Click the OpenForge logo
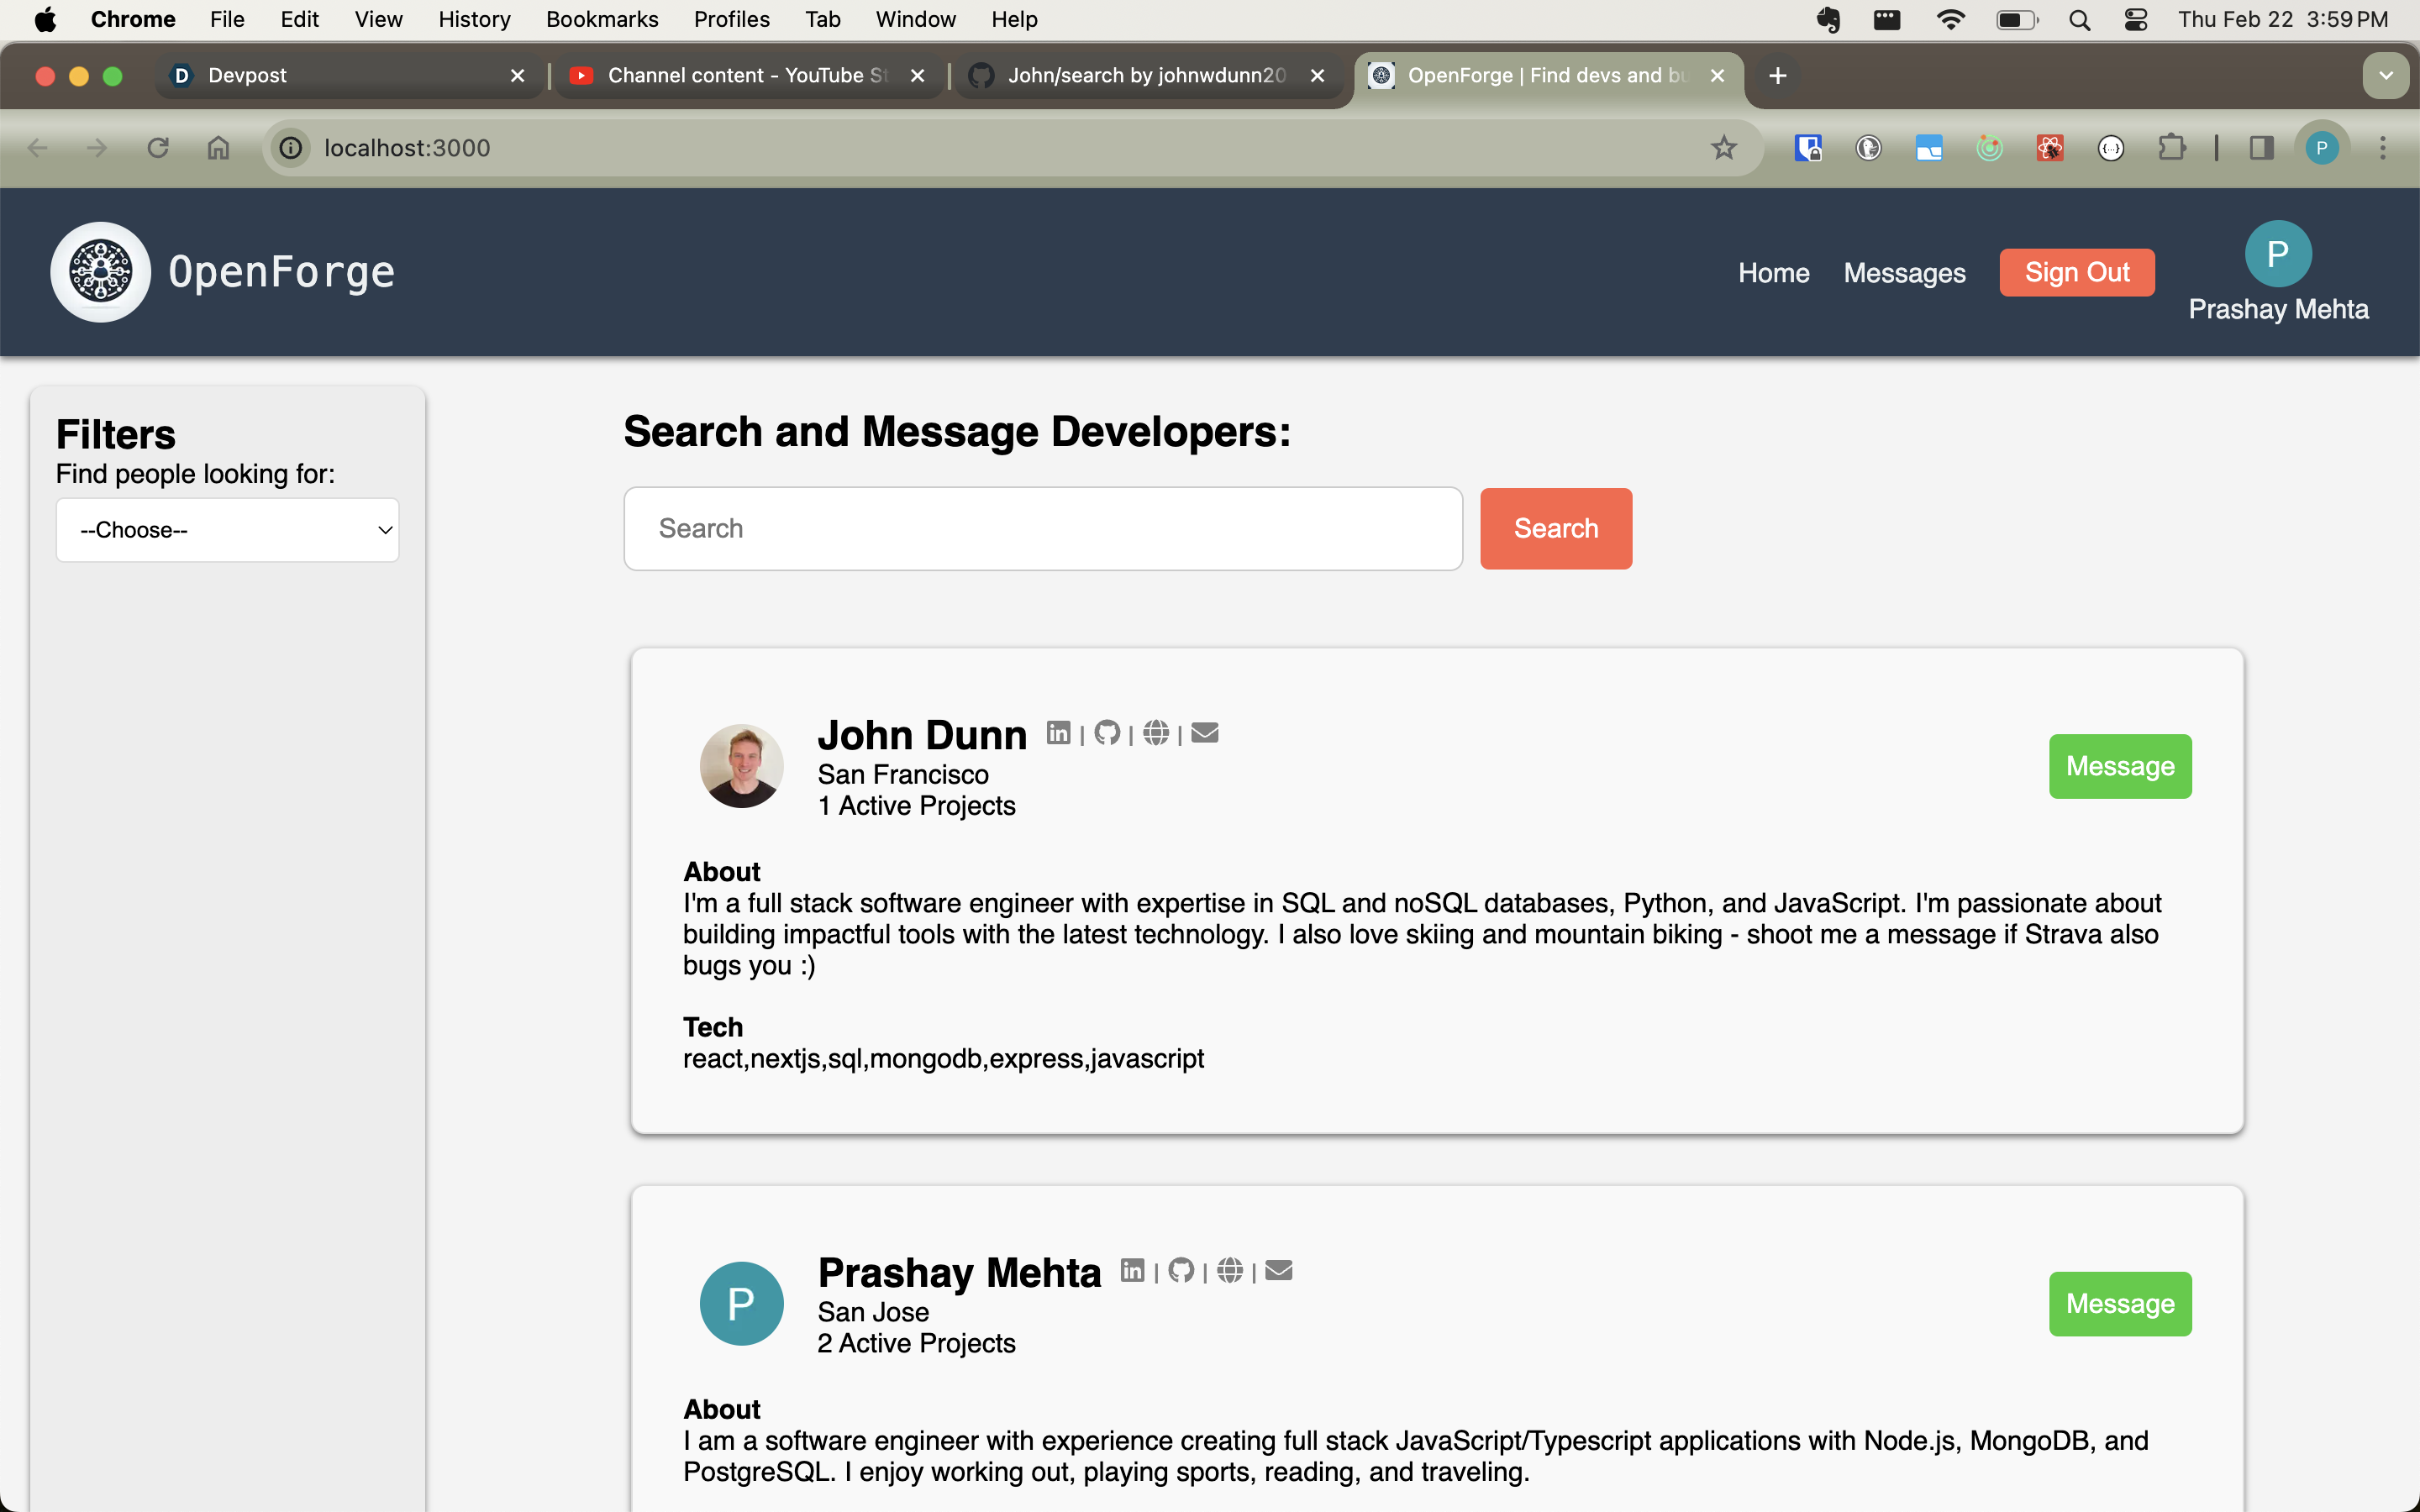Screen dimensions: 2420x1512 (101, 272)
